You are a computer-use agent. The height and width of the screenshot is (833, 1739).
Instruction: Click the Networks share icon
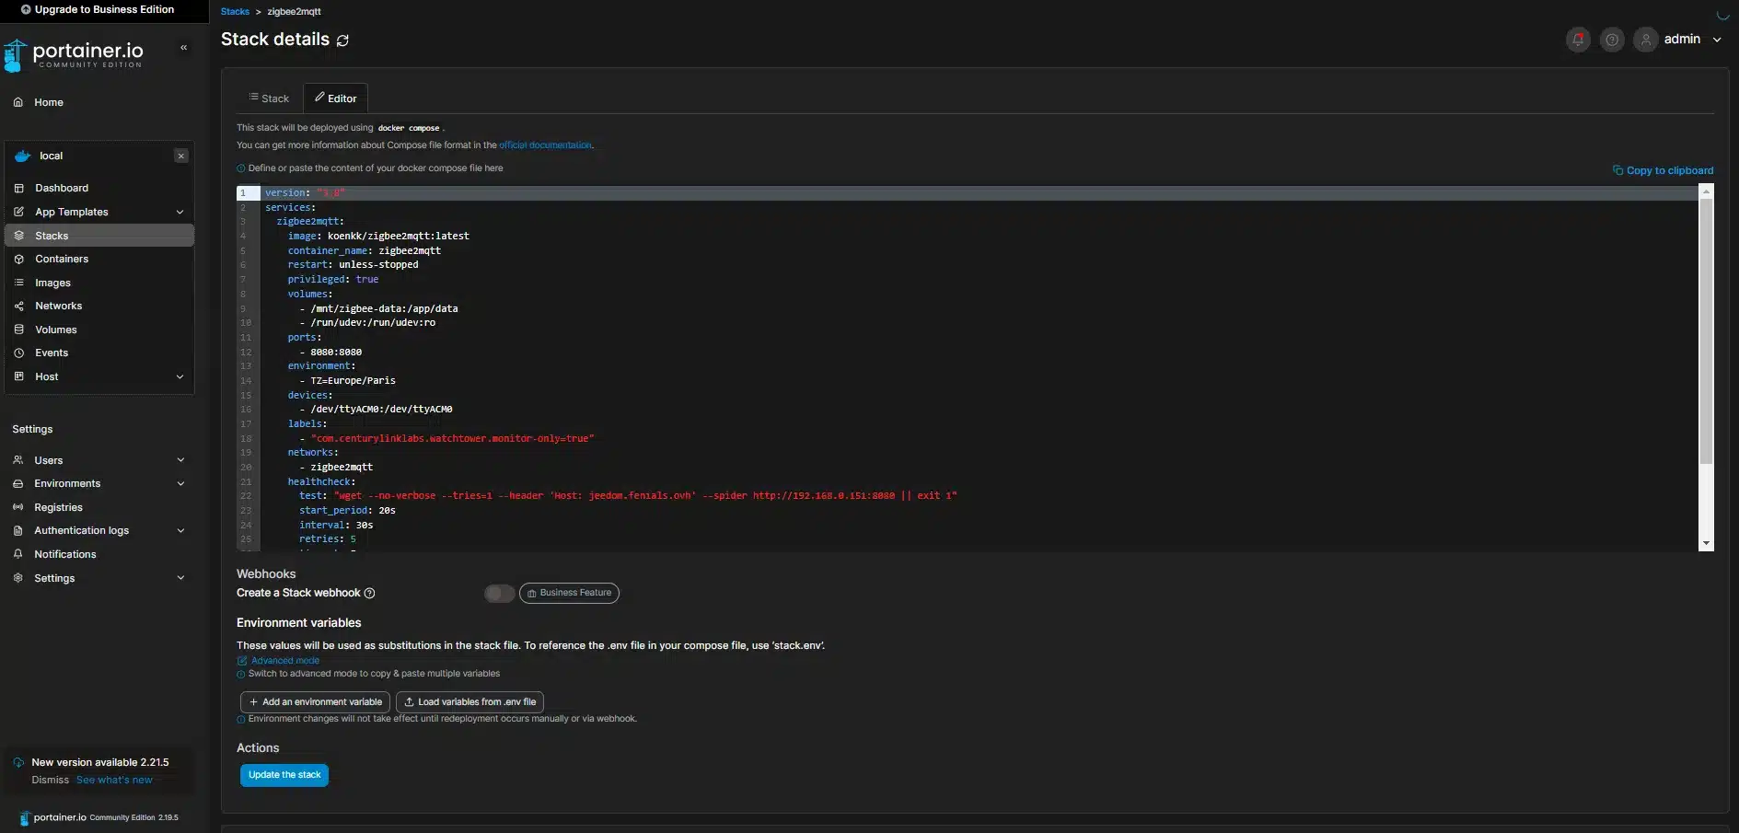point(18,306)
